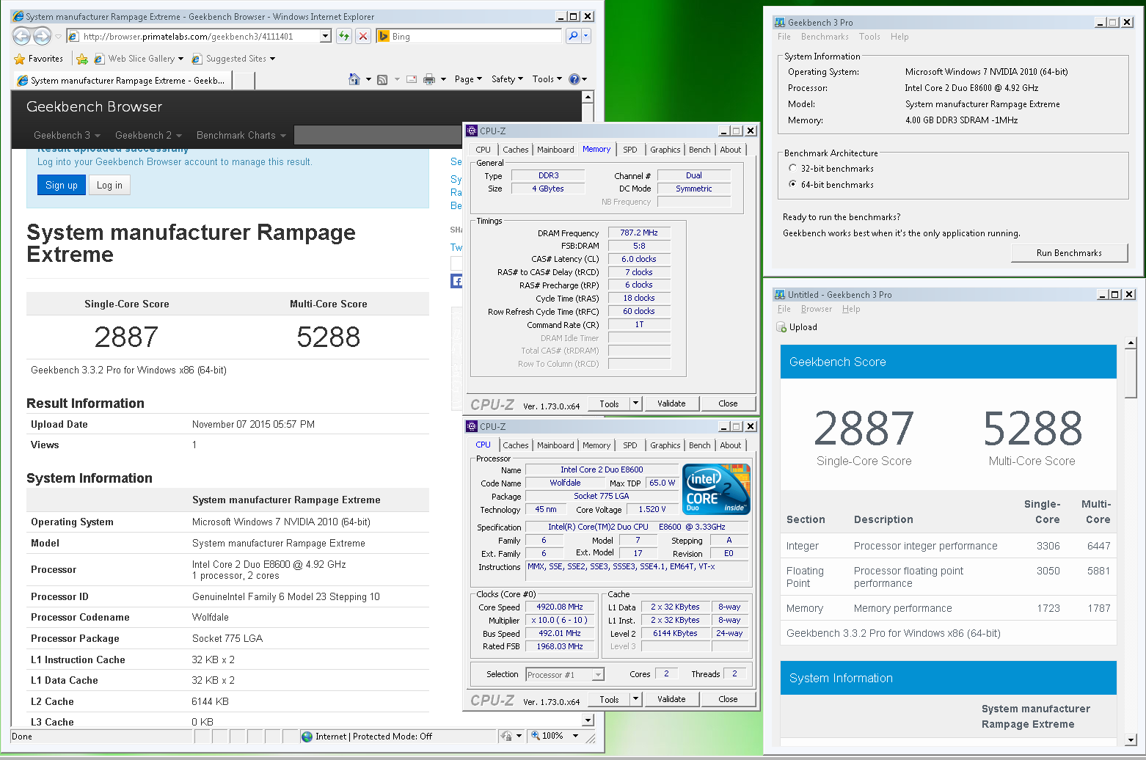Go back in Internet Explorer

pos(22,36)
